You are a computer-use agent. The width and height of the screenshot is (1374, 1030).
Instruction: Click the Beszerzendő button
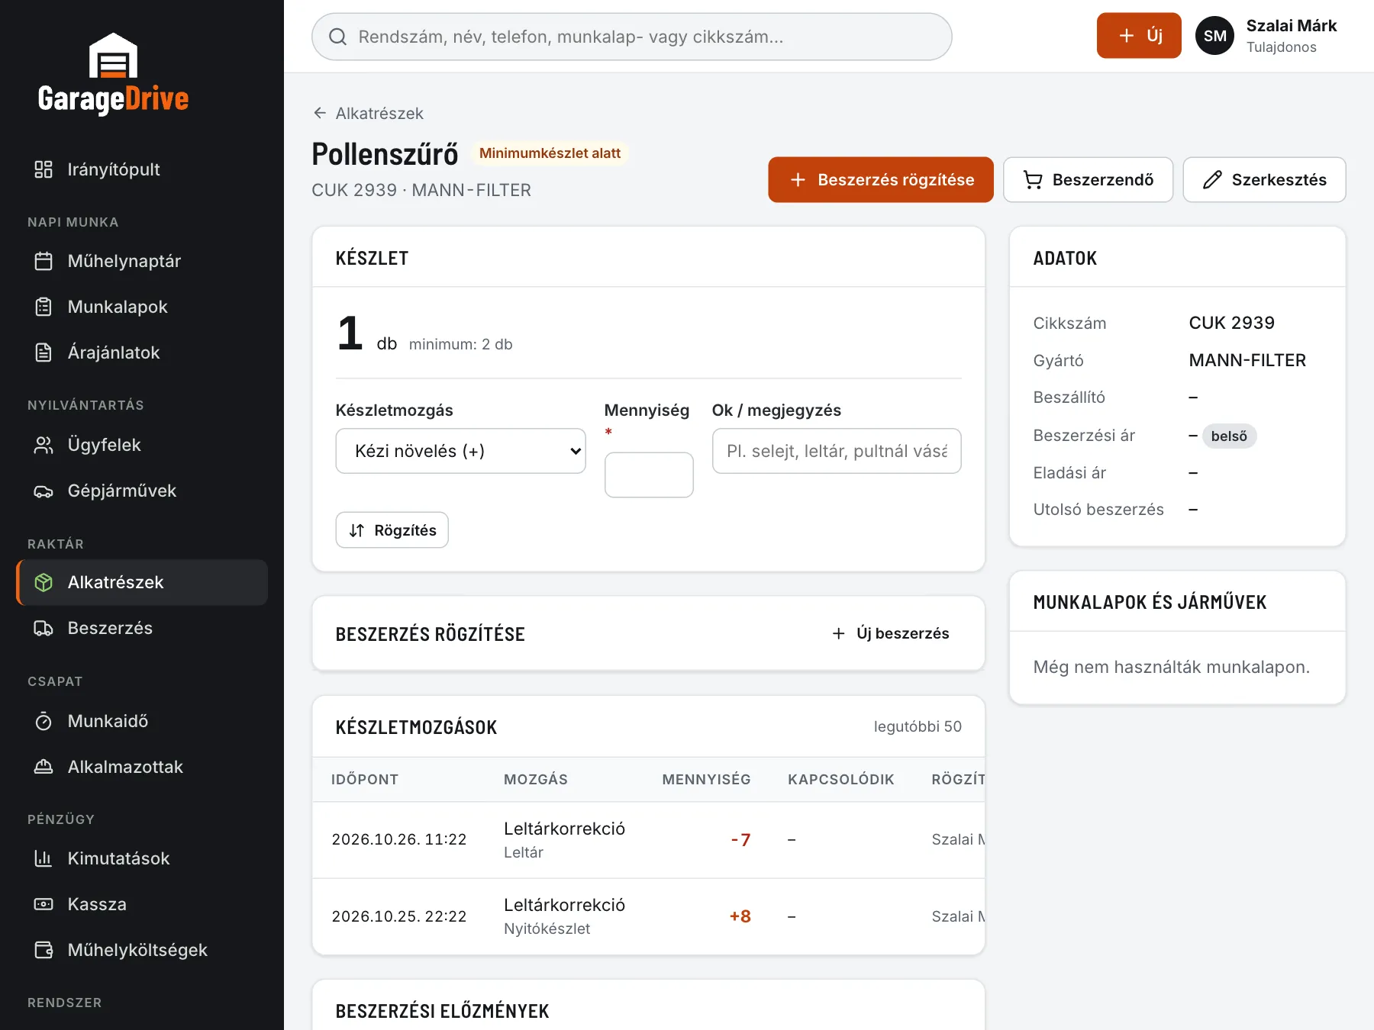(1088, 180)
